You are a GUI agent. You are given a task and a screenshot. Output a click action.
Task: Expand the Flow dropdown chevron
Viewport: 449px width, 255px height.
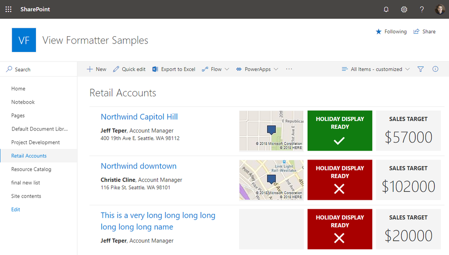[227, 69]
